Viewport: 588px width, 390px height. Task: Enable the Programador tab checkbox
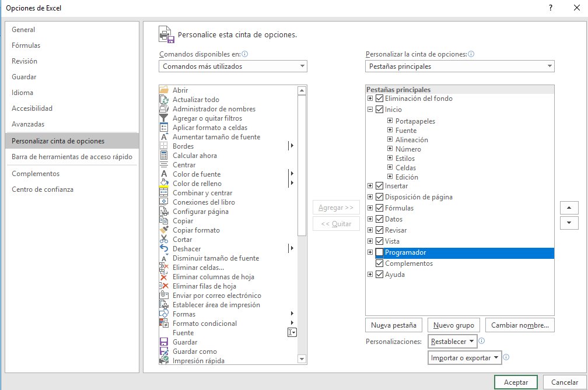click(379, 252)
